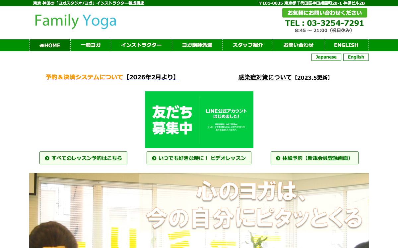
Task: Click the 〒101-0035 address text in the top bar
Action: pos(312,3)
